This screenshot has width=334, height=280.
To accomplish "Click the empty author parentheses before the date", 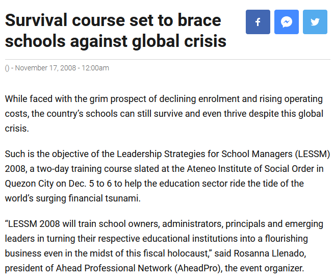I will [7, 68].
